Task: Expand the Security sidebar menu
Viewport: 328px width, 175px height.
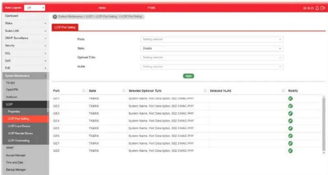Action: (x=26, y=46)
